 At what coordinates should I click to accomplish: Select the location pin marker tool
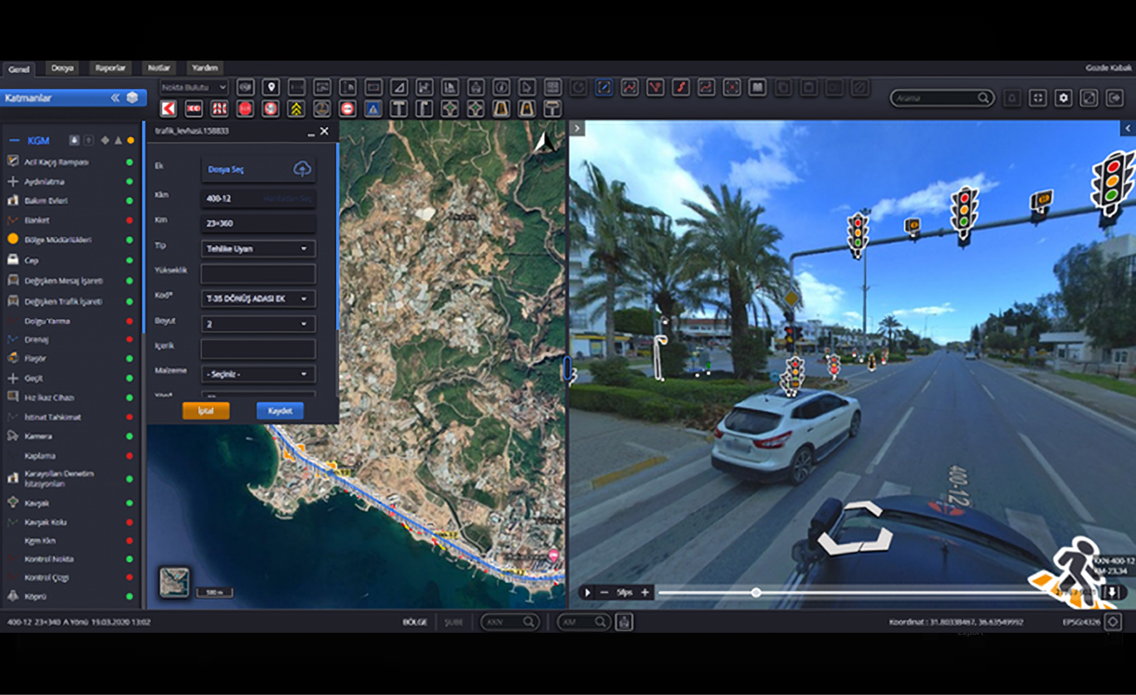[x=270, y=87]
